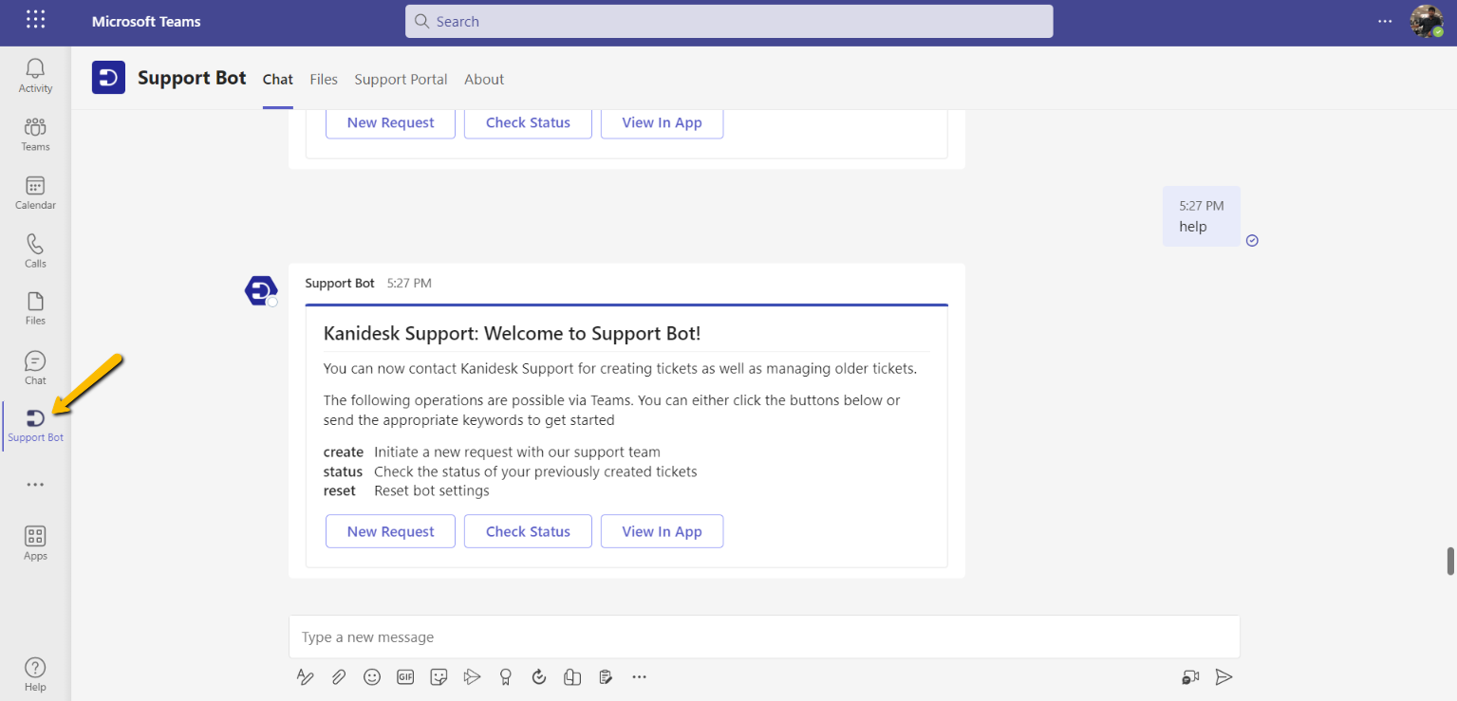Click 'Initiate a new request with our support team'
Screen dimensions: 1457x701
(x=517, y=452)
